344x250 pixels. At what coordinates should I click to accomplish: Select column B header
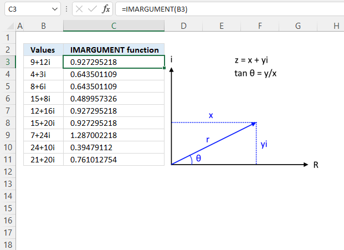[43, 26]
